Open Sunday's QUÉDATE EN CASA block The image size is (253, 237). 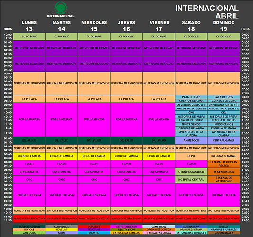pos(224,195)
